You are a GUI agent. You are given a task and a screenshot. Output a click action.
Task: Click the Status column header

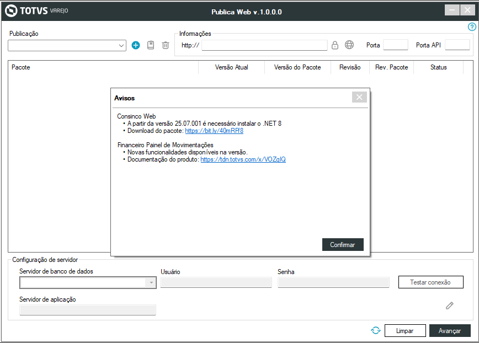coord(438,67)
